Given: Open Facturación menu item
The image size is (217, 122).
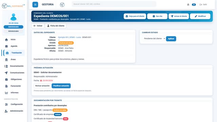Looking at the screenshot, I should click(16, 86).
